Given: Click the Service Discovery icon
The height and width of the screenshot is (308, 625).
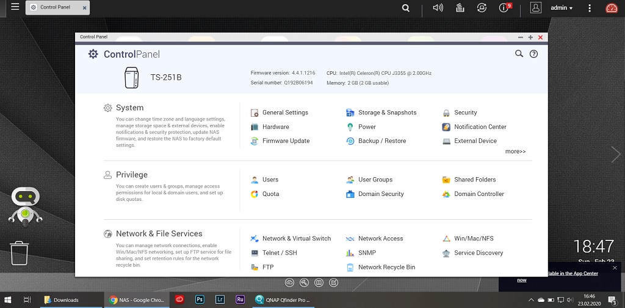Looking at the screenshot, I should click(446, 253).
